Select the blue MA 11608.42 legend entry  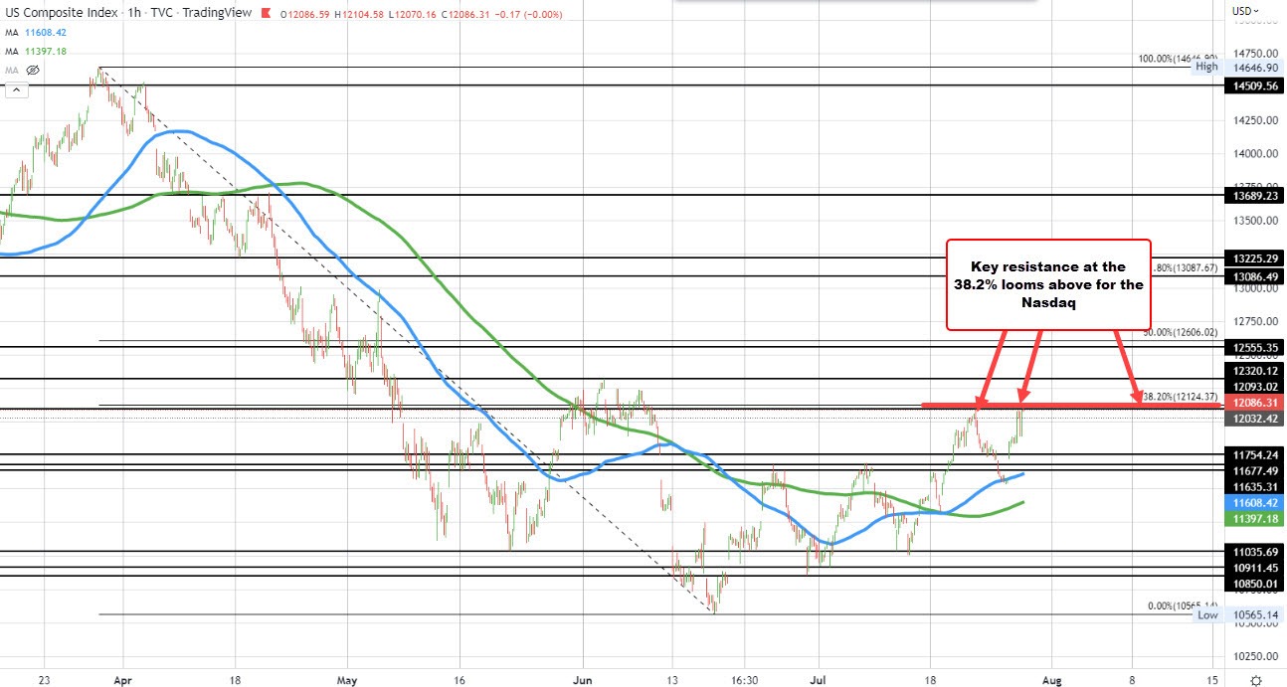coord(38,31)
